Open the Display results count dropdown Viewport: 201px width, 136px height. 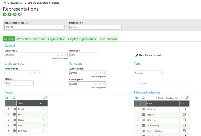182,98
